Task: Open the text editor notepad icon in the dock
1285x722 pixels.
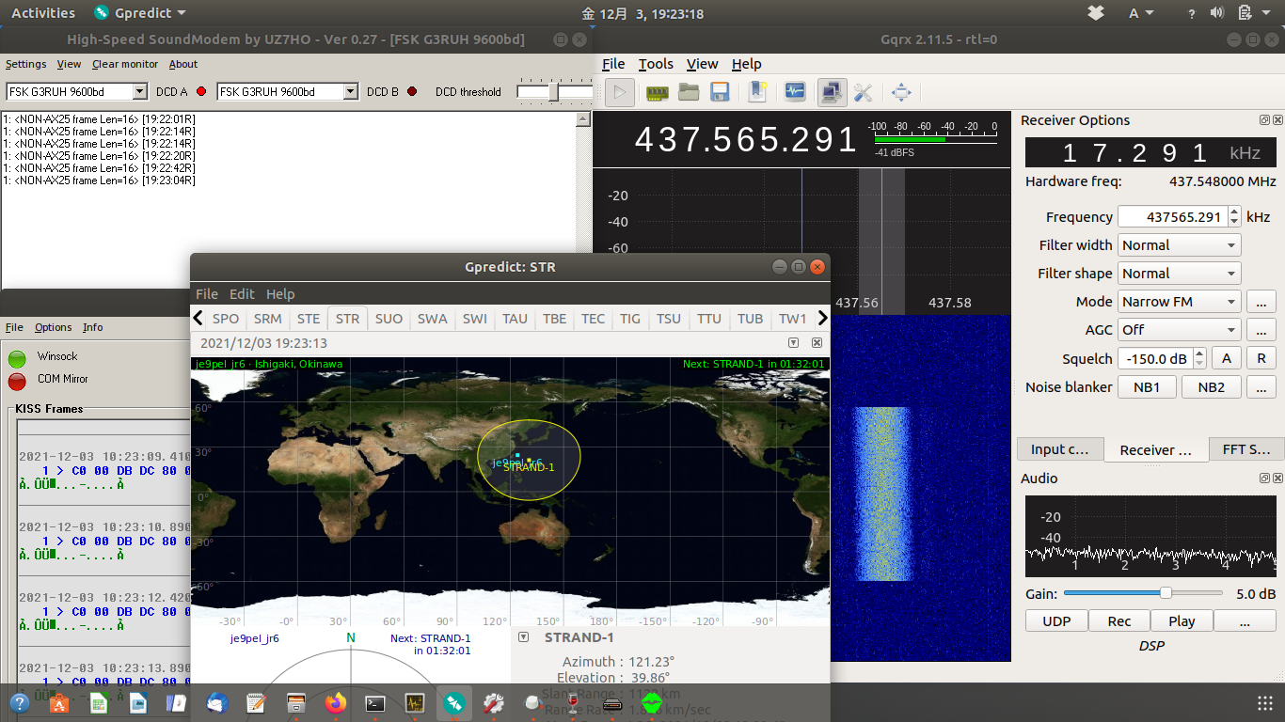Action: [x=256, y=702]
